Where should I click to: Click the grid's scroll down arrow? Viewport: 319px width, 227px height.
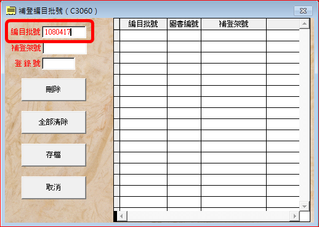[304, 206]
